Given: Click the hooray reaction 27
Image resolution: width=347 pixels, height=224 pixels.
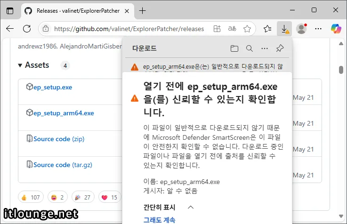Looking at the screenshot, I should click(83, 197).
